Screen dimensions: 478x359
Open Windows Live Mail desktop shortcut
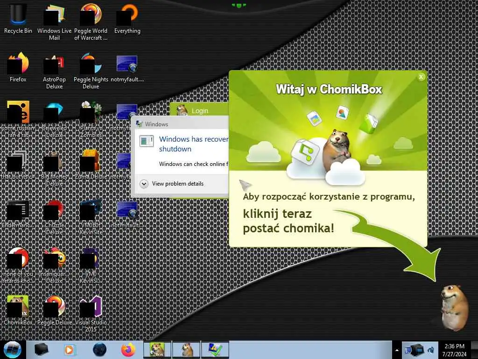point(54,22)
